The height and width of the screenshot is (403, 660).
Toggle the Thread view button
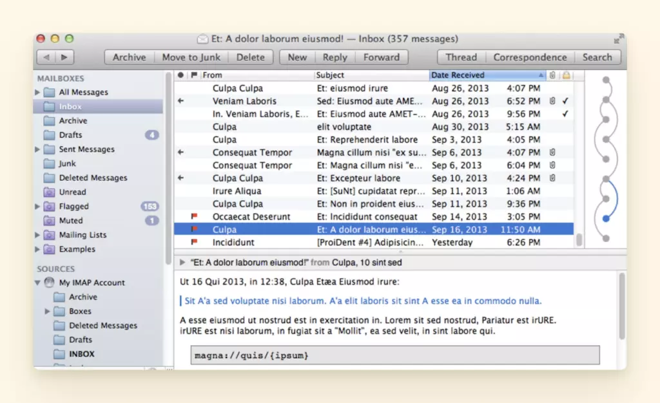[x=461, y=57]
